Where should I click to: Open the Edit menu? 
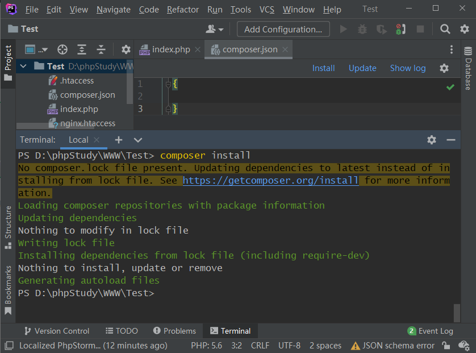tap(54, 10)
